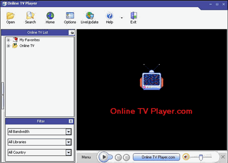The width and height of the screenshot is (228, 163).
Task: Select the Online TV tree item
Action: (x=27, y=46)
